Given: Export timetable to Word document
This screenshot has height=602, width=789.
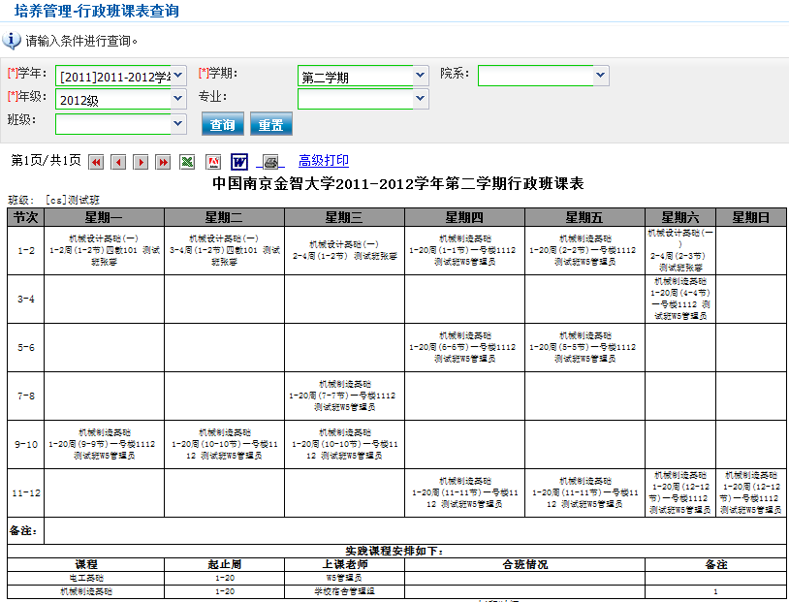Looking at the screenshot, I should [x=239, y=162].
